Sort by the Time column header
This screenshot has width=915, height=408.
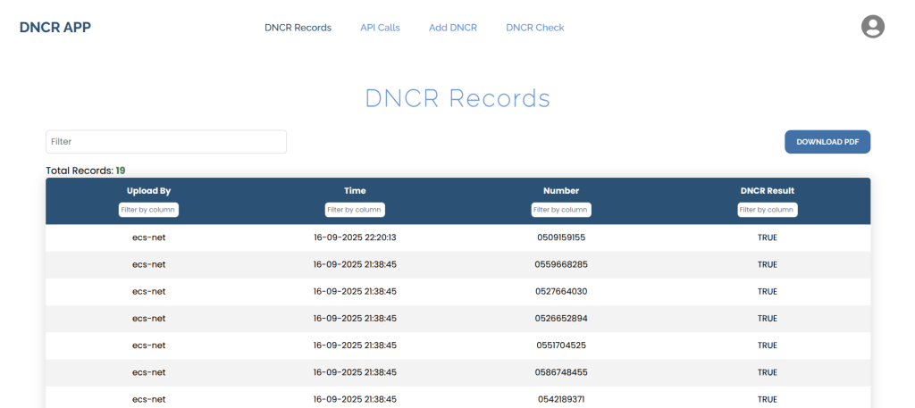(355, 190)
